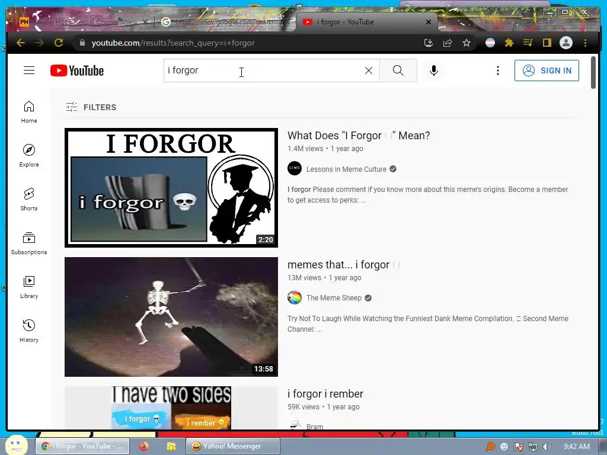Reload the YouTube page
Screen dimensions: 607x455
(x=59, y=43)
